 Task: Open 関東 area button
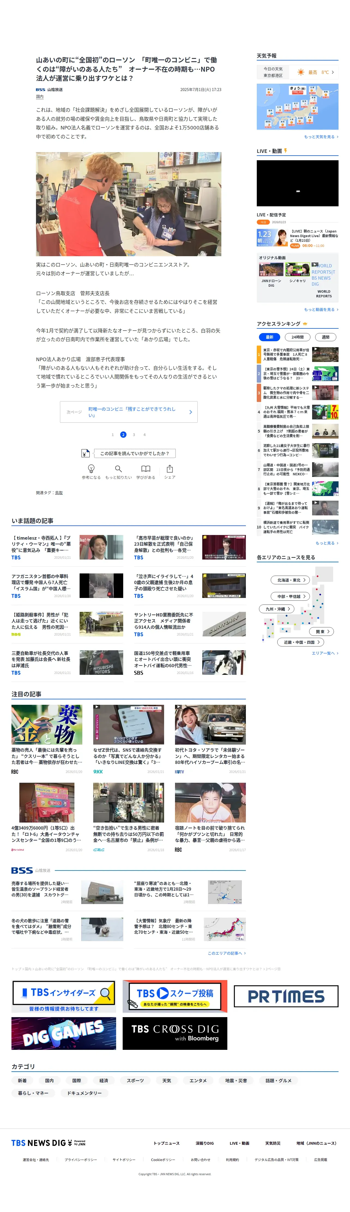pyautogui.click(x=322, y=631)
